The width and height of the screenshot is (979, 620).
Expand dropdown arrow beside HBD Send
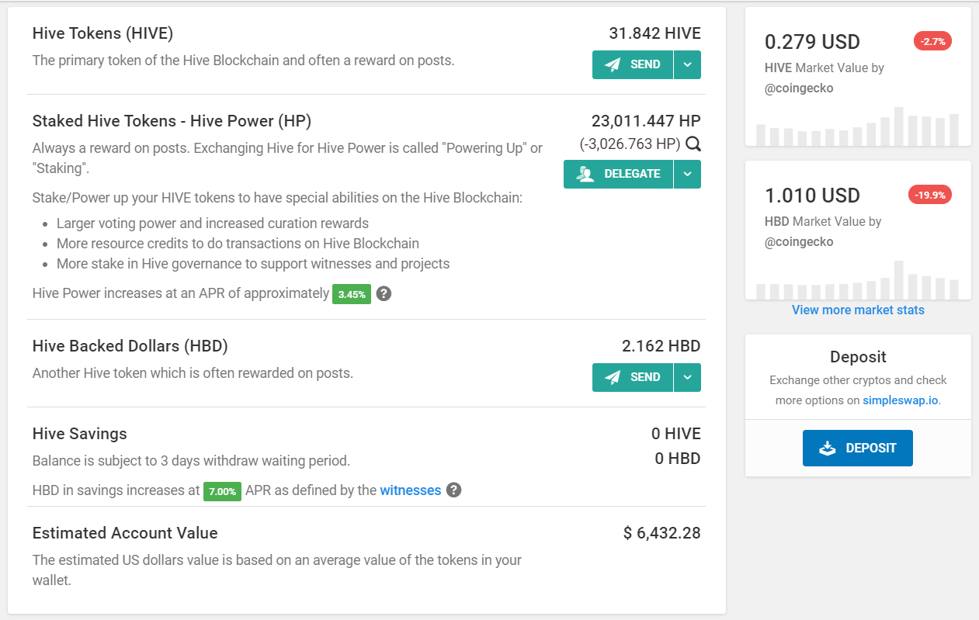(687, 378)
